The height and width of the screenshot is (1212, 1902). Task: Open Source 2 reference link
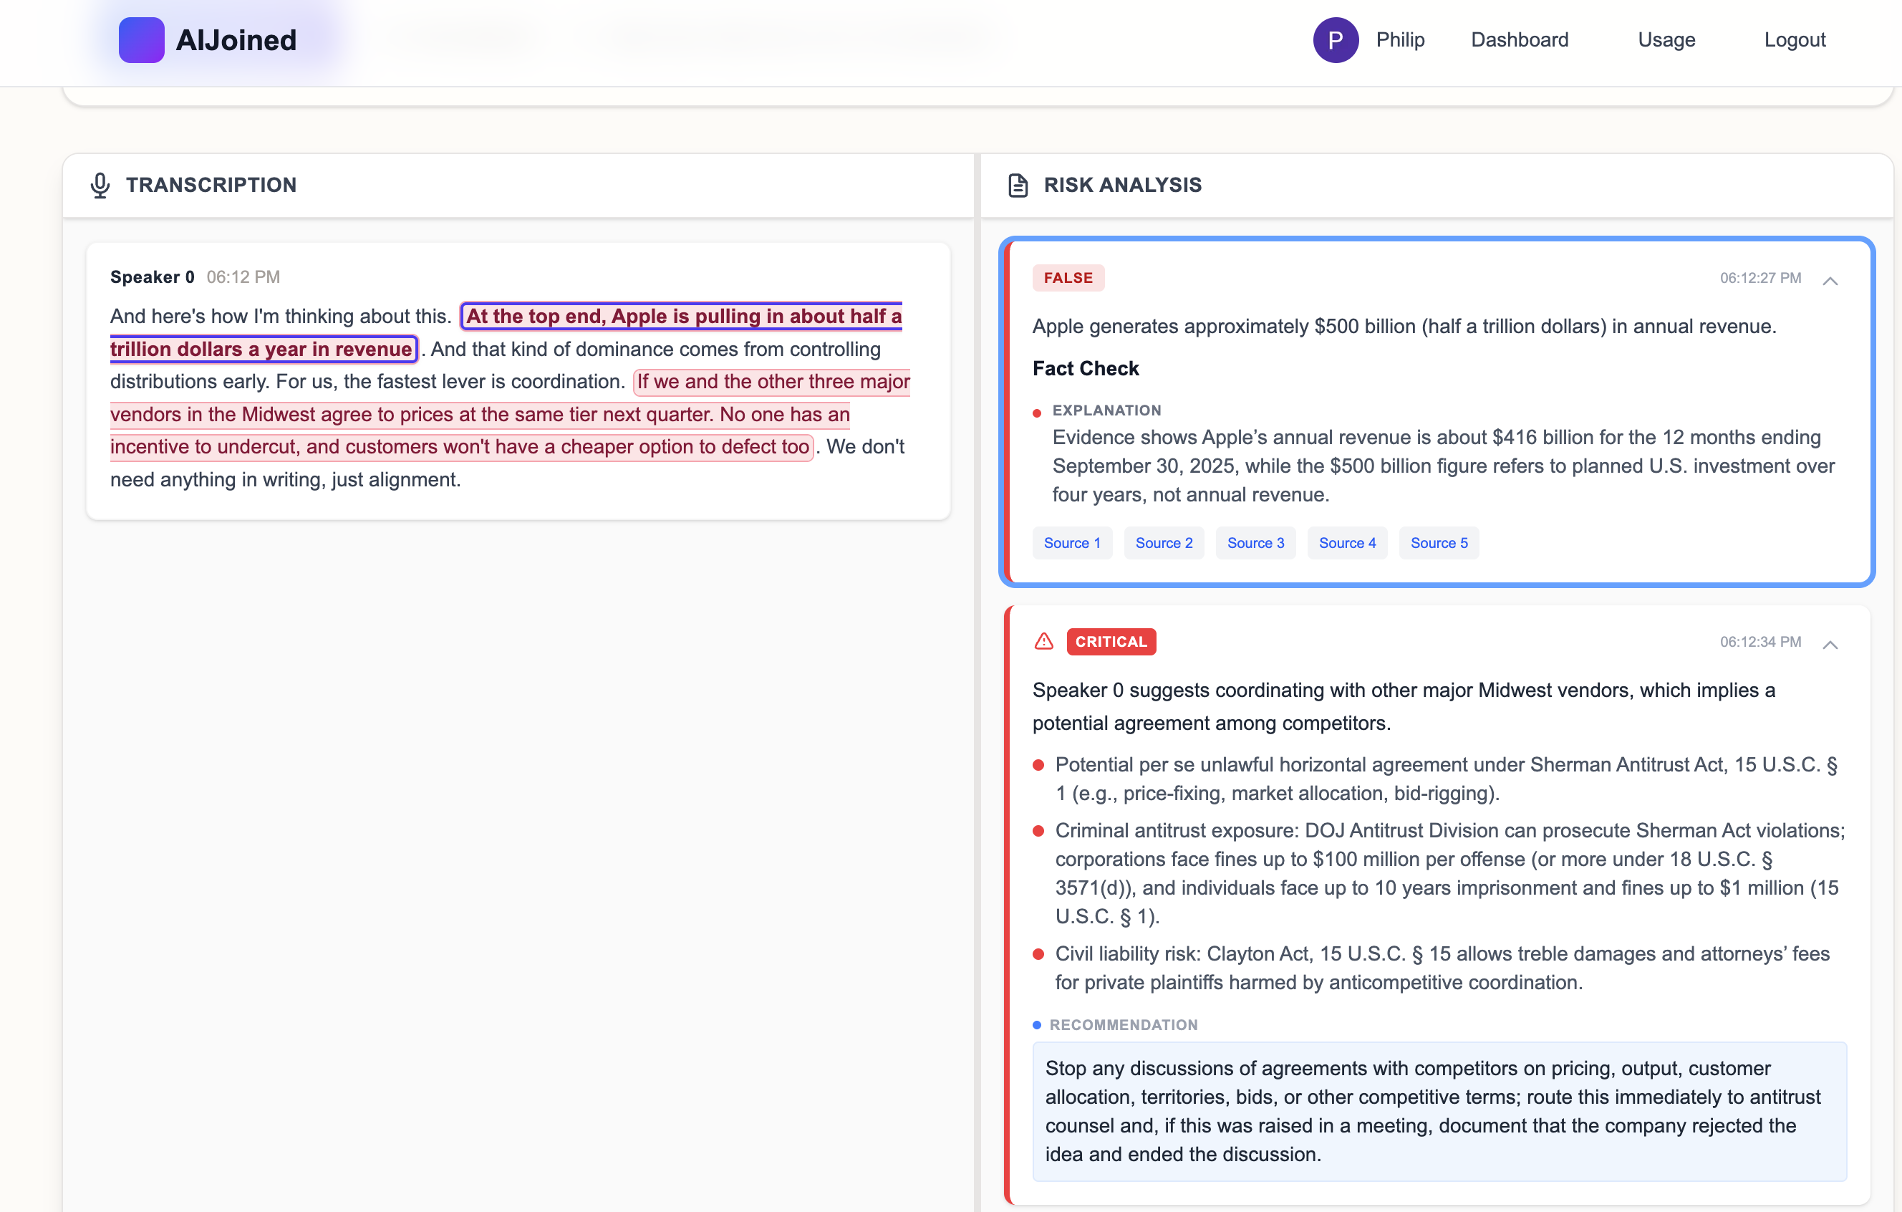pos(1164,543)
